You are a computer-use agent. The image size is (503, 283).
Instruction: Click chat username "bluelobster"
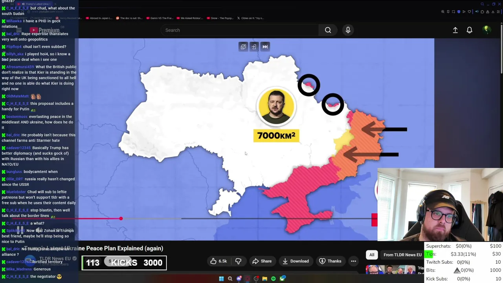pos(16,192)
